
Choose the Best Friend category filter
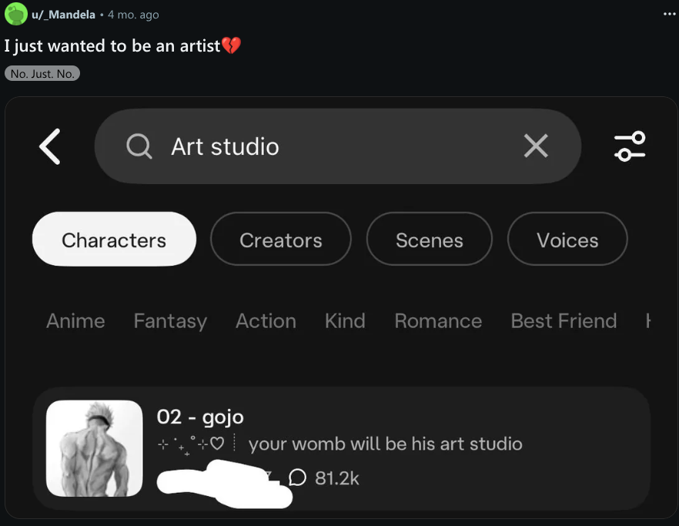tap(564, 321)
